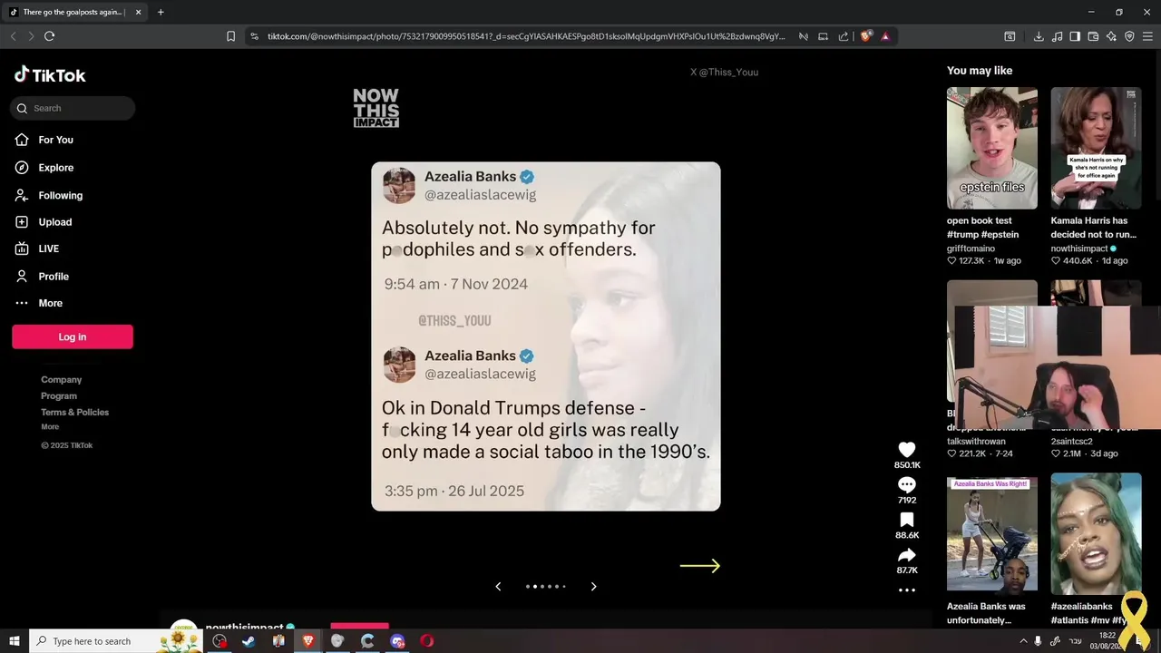Open site settings icon in address bar
The image size is (1161, 653).
254,36
